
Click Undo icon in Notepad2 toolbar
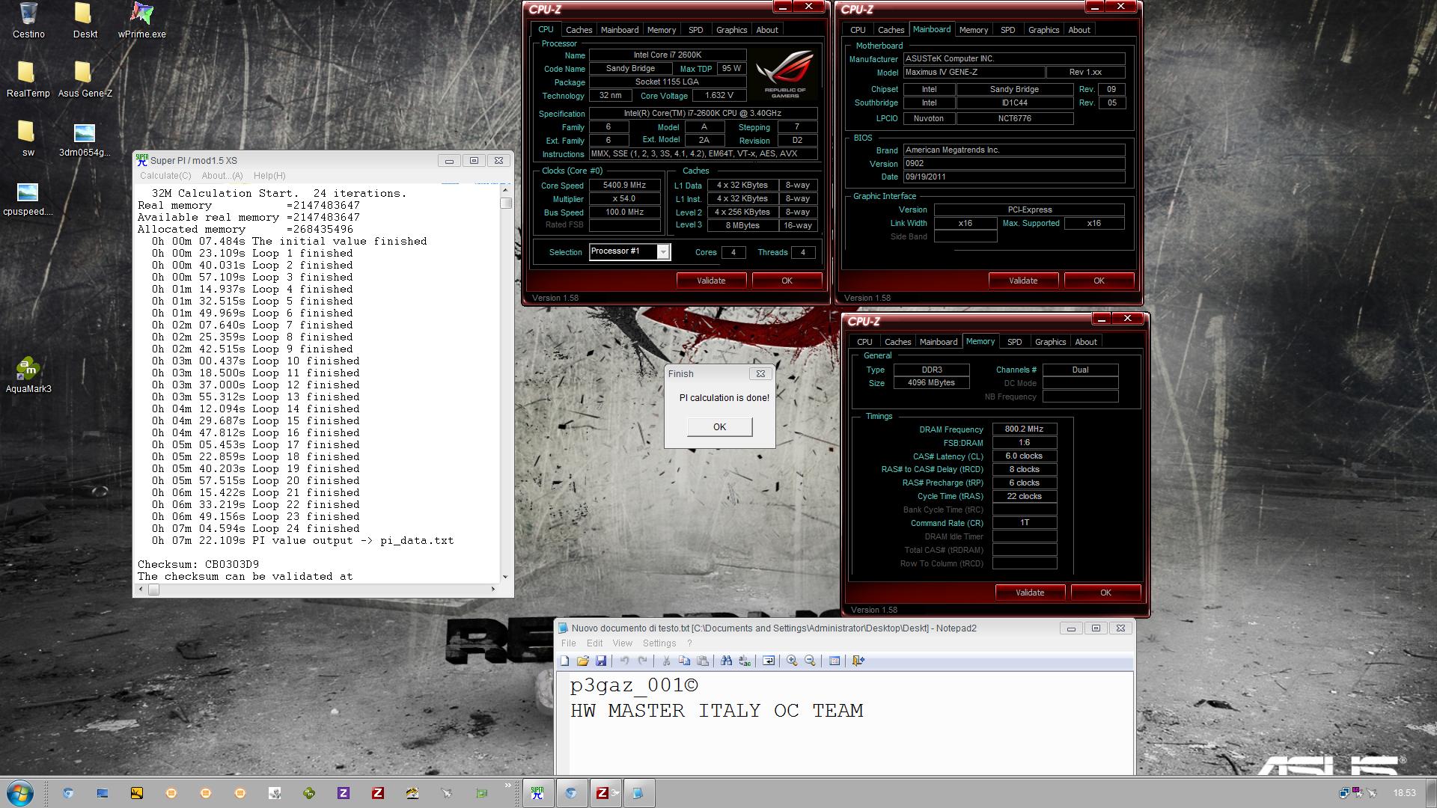[624, 661]
